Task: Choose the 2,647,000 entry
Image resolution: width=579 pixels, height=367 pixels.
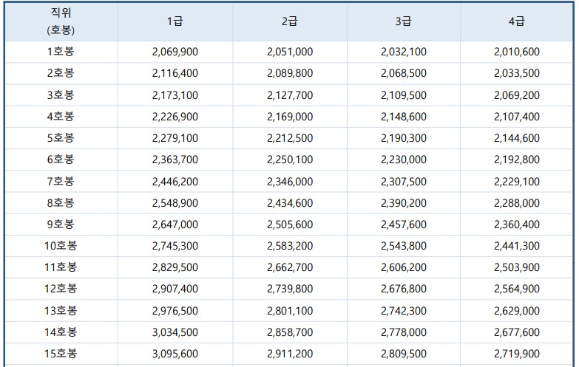Action: tap(175, 224)
